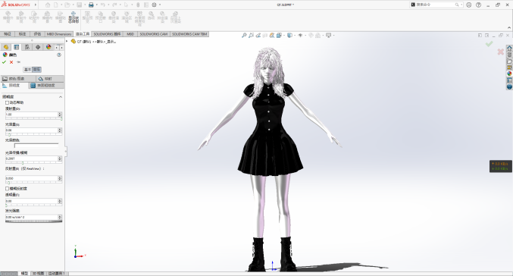
Task: Pick the Specular Color swatch
Action: (36, 146)
